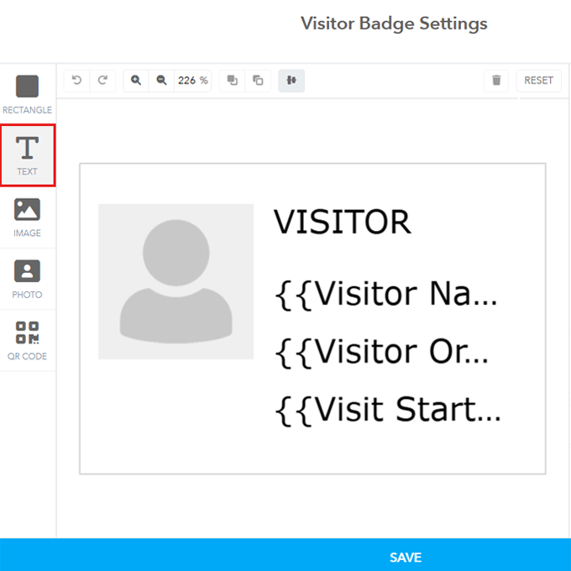Toggle the alignment snapping icon

coord(291,81)
